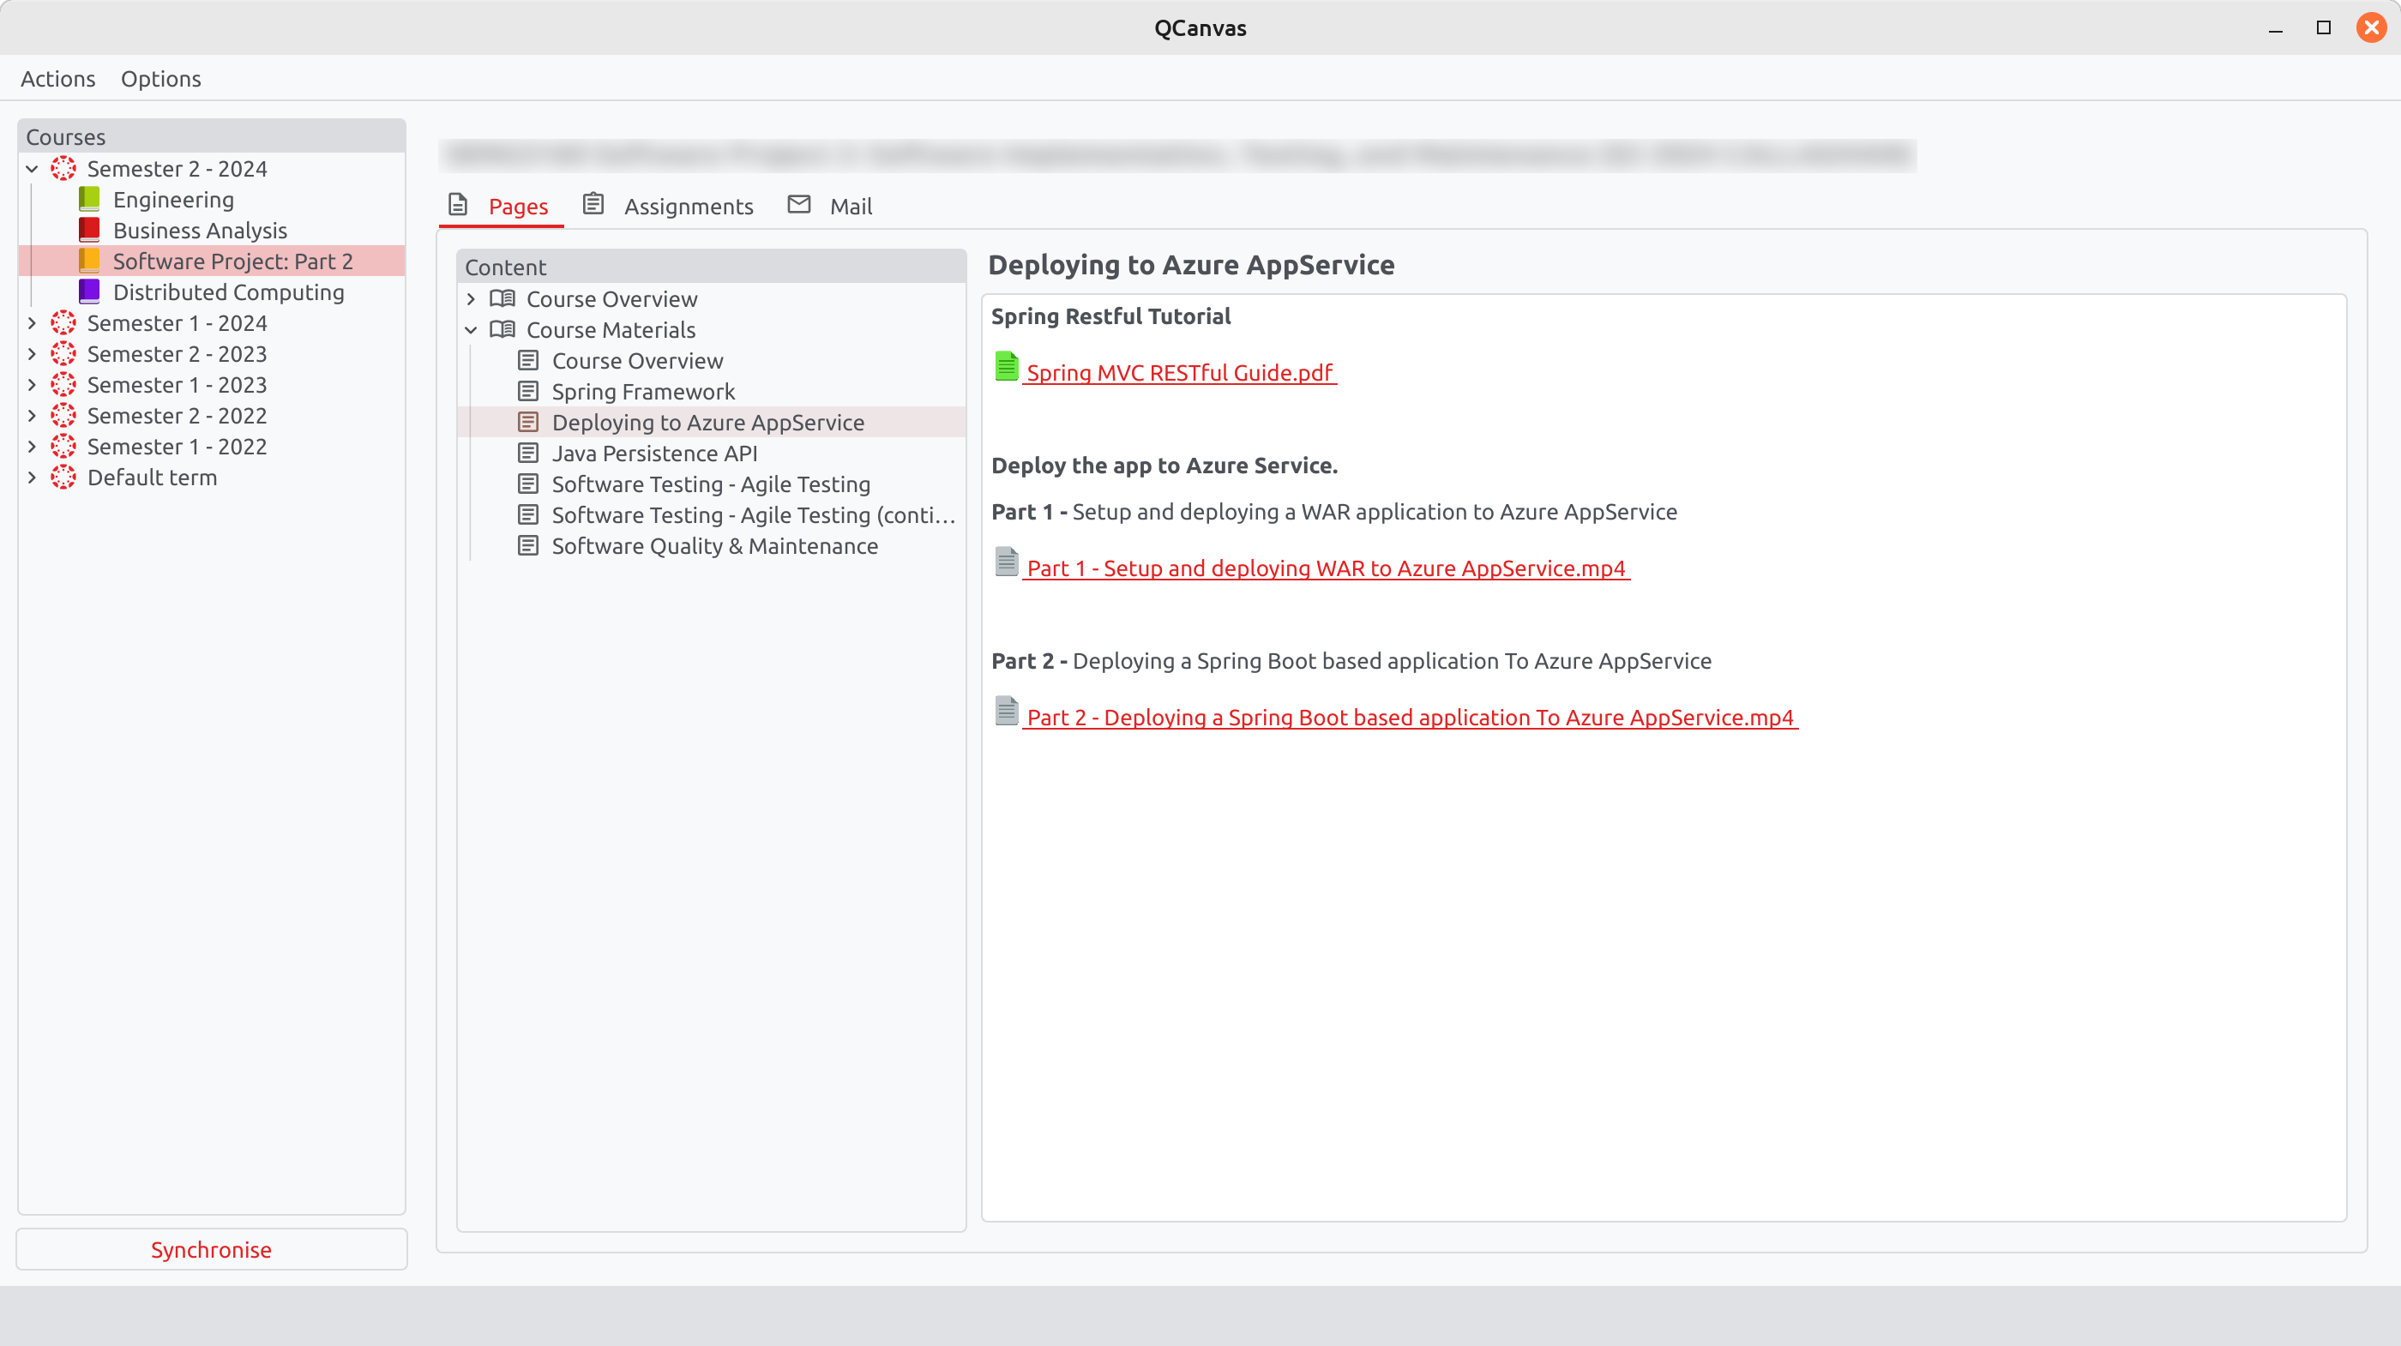Click the purple Distributed Computing book icon

coord(89,291)
